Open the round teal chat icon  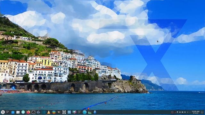pos(23,112)
